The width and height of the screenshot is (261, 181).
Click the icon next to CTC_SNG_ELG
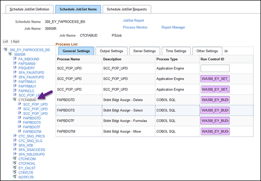pos(15,140)
